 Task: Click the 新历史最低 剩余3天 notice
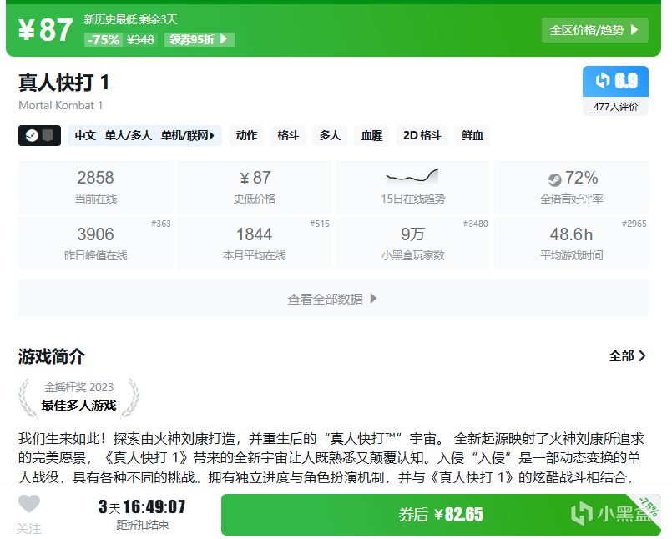pos(131,19)
